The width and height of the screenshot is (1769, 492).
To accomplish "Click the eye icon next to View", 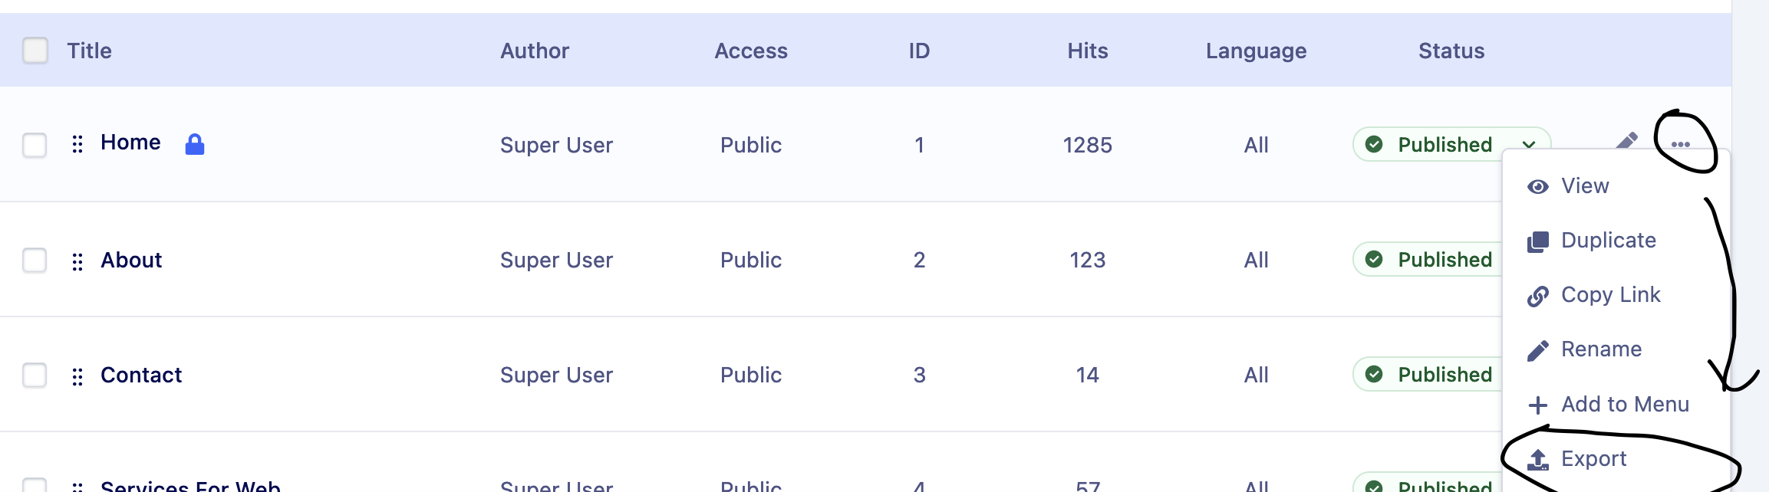I will pos(1537,187).
